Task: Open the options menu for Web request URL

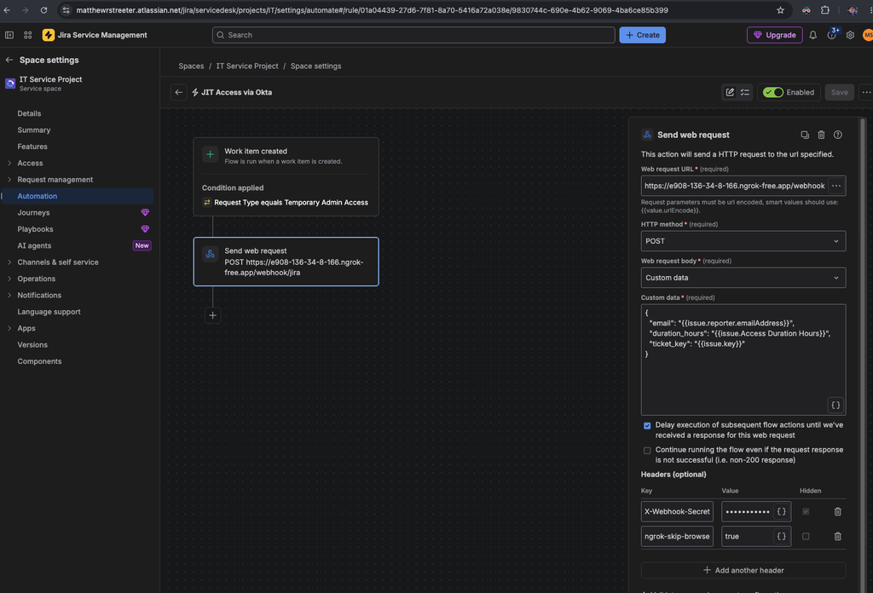Action: point(836,186)
